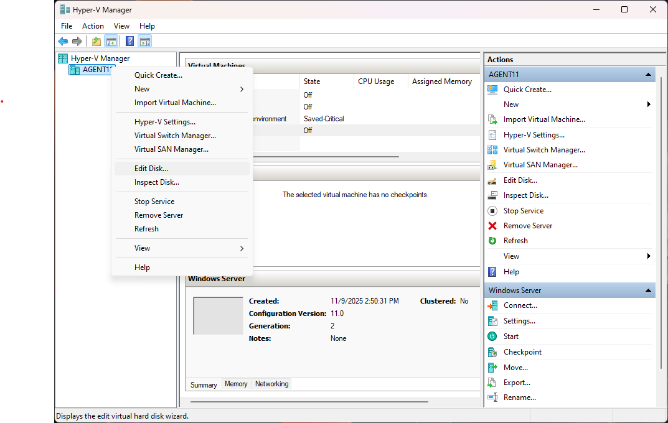Collapse the Windows Server actions section
The image size is (668, 423).
(x=649, y=291)
